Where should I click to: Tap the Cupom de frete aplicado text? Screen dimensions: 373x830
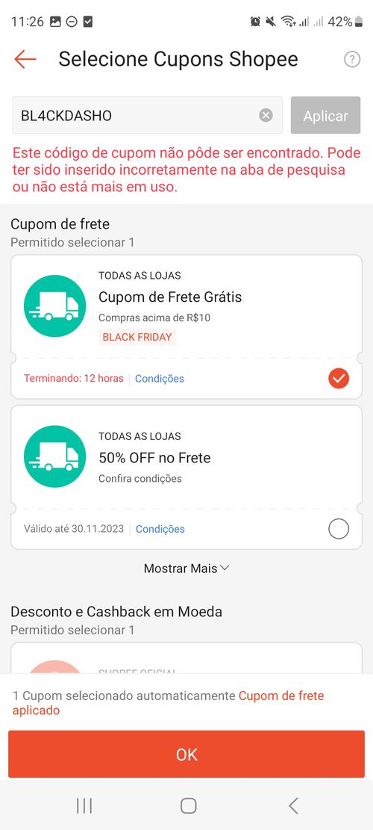pyautogui.click(x=169, y=702)
